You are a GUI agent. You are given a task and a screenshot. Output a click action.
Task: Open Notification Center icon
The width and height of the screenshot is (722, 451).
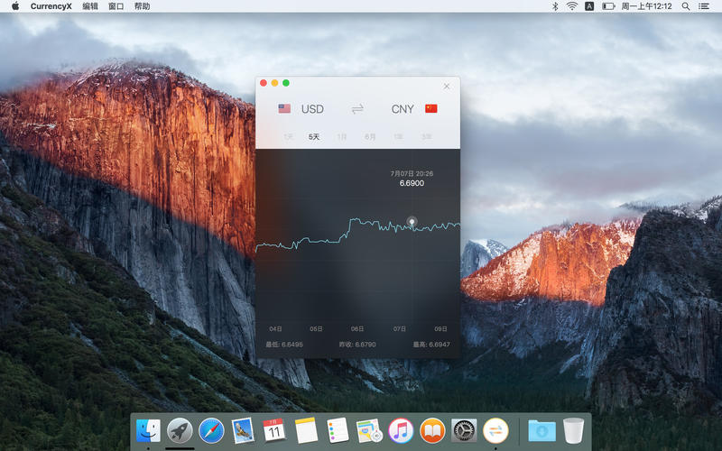pyautogui.click(x=704, y=6)
